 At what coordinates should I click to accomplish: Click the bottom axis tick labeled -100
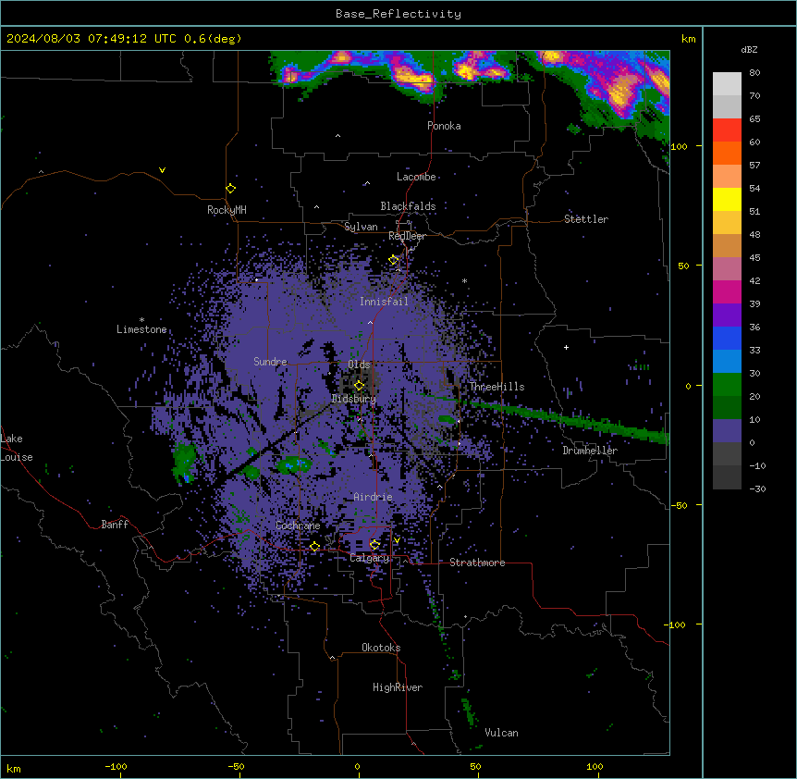tap(116, 766)
